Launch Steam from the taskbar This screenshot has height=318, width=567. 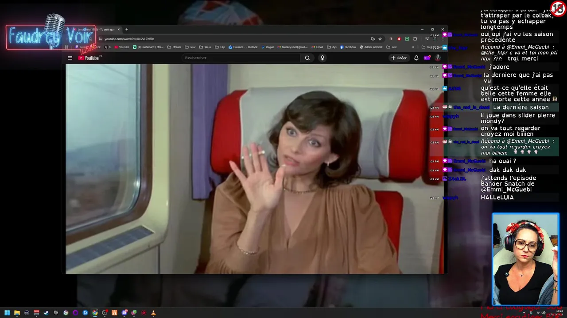click(x=46, y=313)
